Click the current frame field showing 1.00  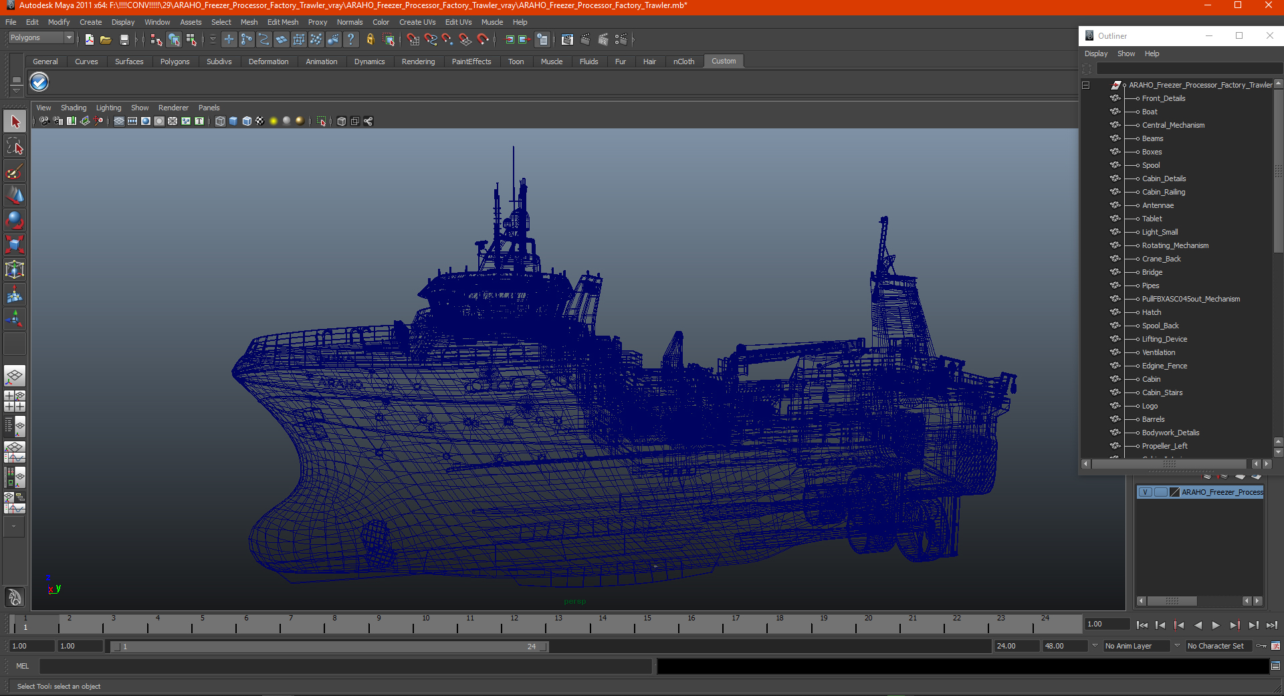pyautogui.click(x=1108, y=624)
